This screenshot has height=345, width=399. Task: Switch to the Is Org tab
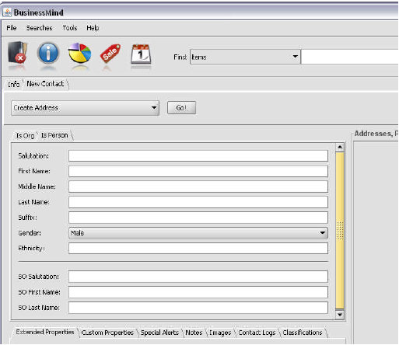click(x=25, y=135)
